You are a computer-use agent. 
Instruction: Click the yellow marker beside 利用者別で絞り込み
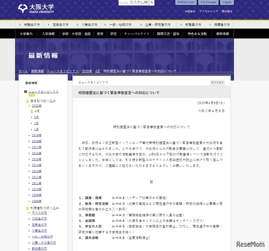pyautogui.click(x=27, y=208)
